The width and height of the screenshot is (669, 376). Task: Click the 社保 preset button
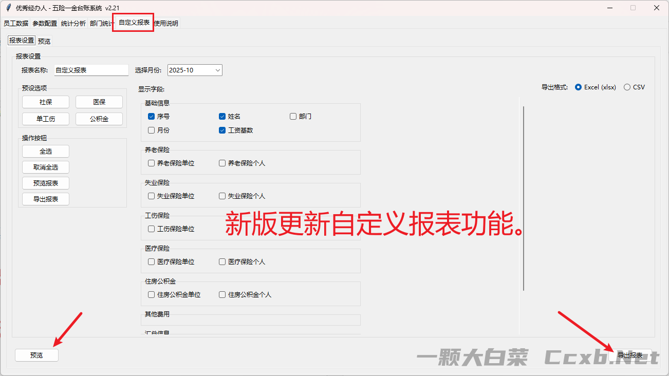pyautogui.click(x=46, y=102)
